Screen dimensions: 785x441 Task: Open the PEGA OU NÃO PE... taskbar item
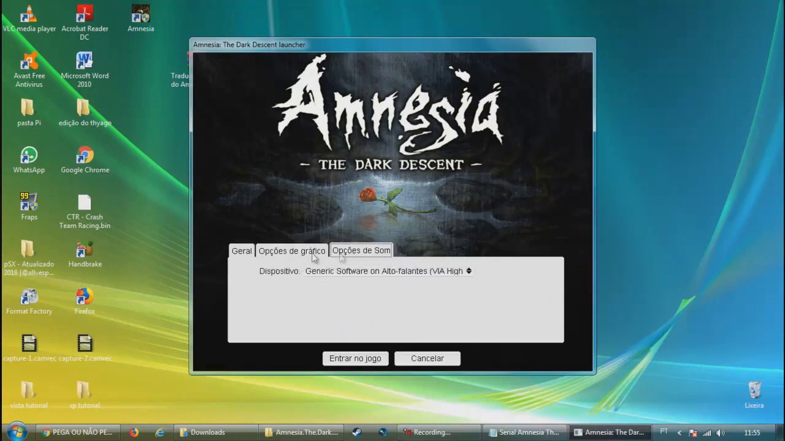coord(77,432)
